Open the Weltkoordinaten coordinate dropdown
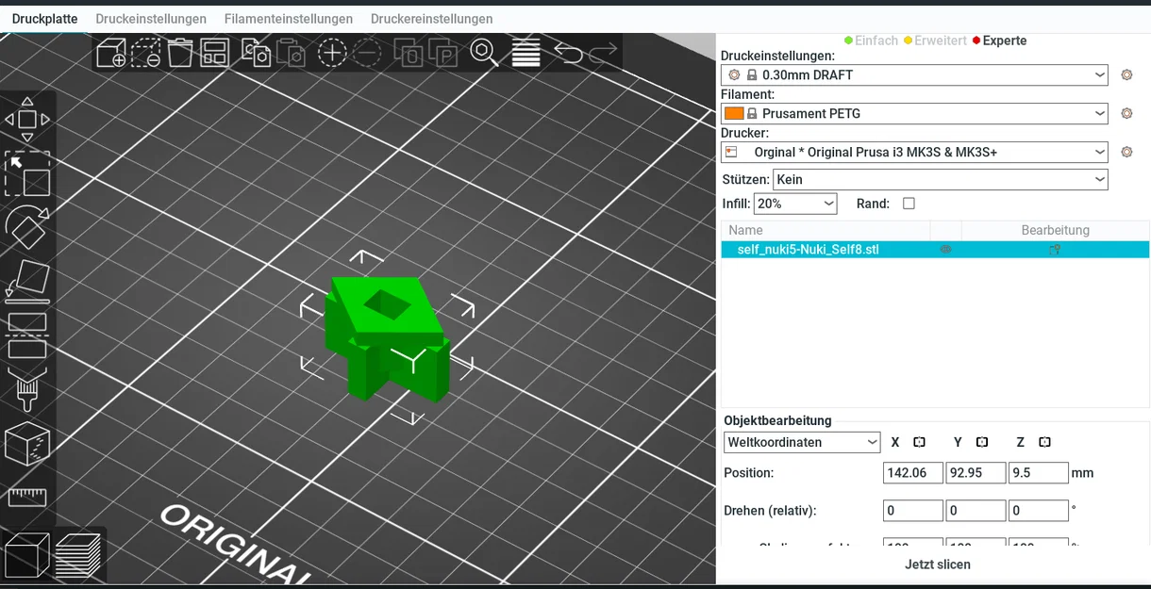Screen dimensions: 1151x589 [x=802, y=442]
